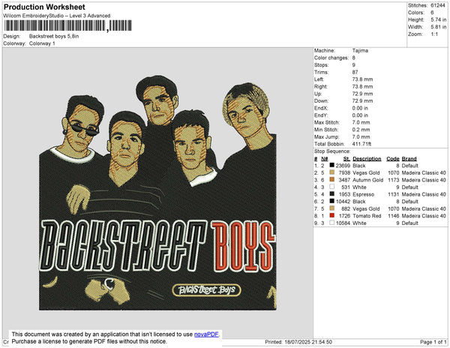This screenshot has width=450, height=348.
Task: Click the "Color changes:" label
Action: (331, 58)
